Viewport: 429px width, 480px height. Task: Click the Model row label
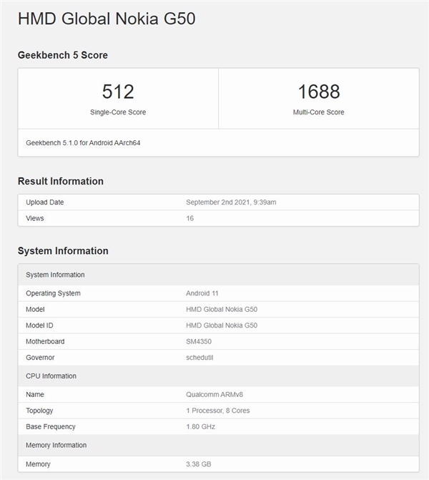point(35,310)
